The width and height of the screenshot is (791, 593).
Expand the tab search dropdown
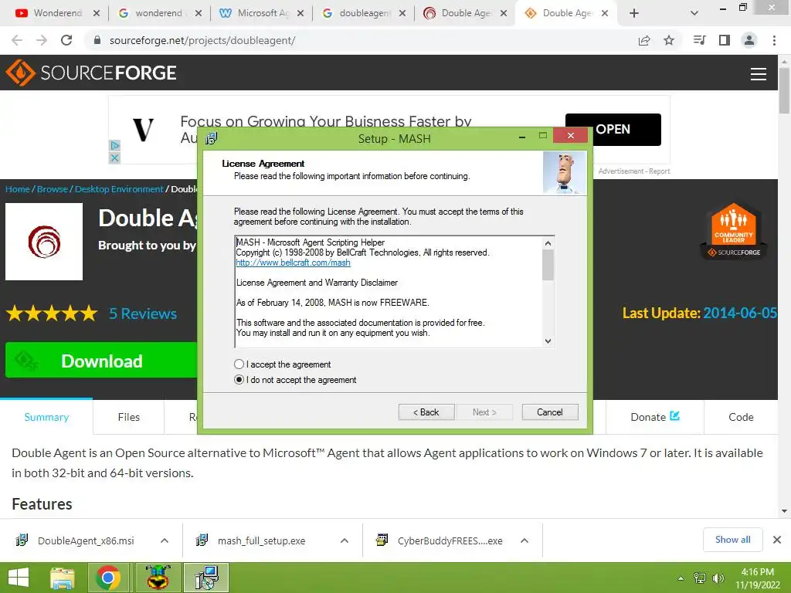pyautogui.click(x=694, y=13)
